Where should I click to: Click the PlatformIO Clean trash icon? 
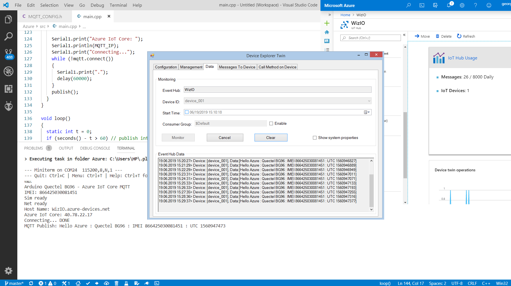click(117, 283)
